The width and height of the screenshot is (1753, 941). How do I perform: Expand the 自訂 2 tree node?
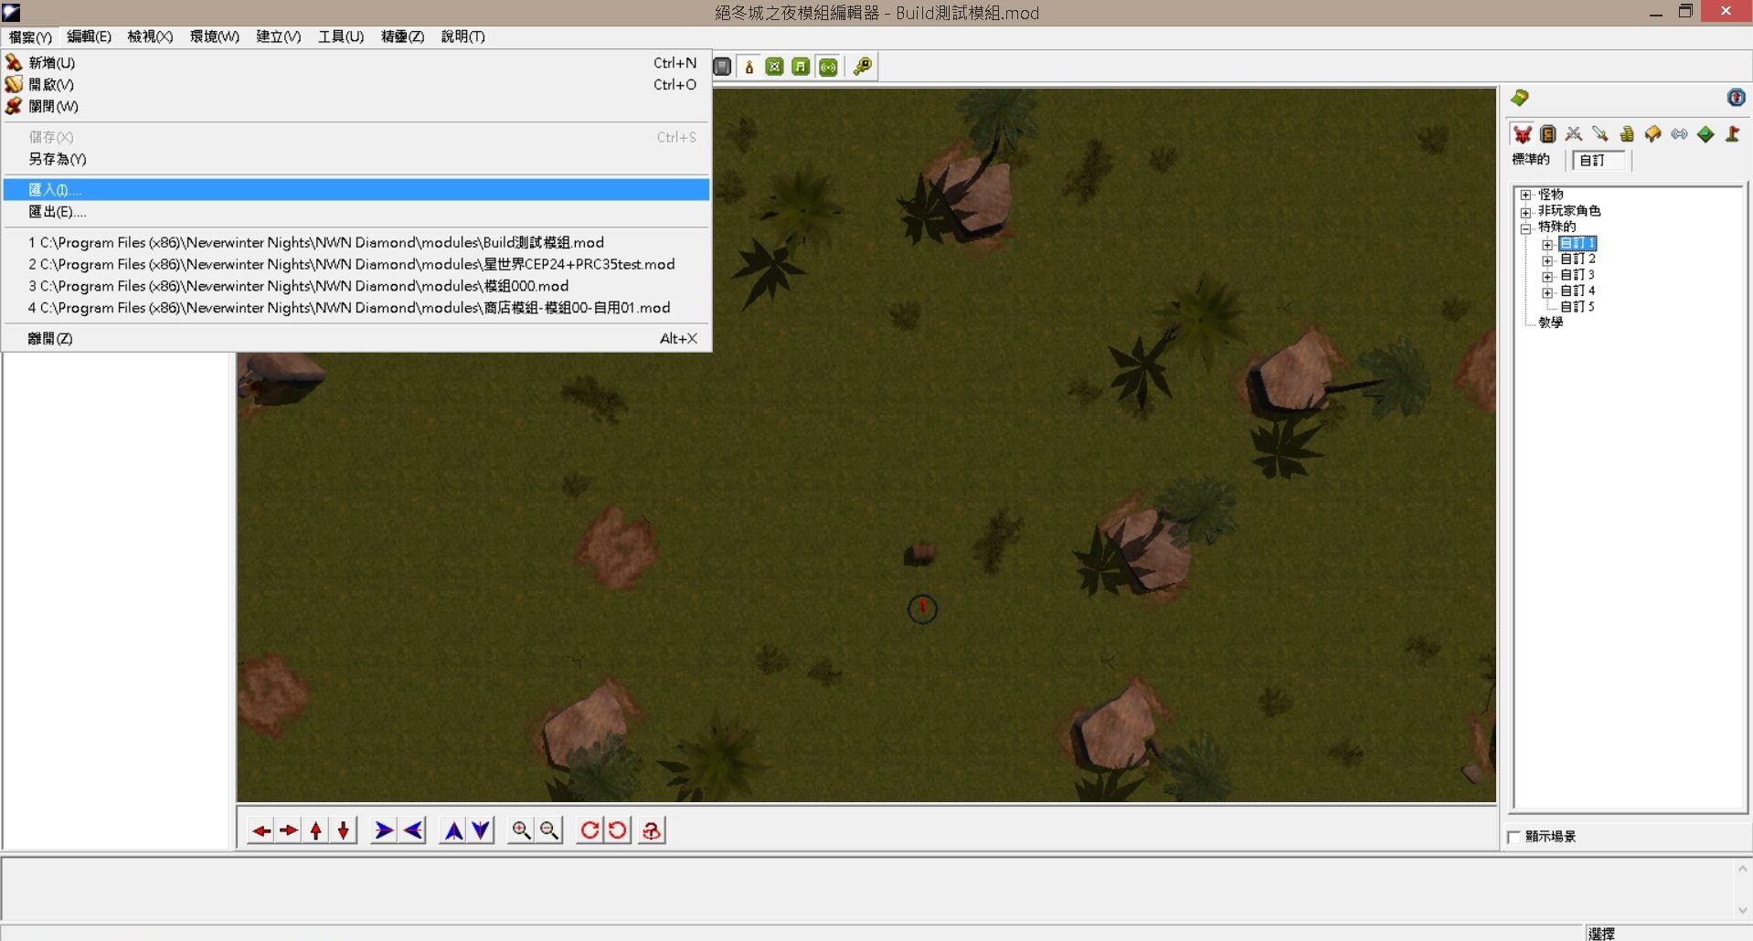[1547, 259]
